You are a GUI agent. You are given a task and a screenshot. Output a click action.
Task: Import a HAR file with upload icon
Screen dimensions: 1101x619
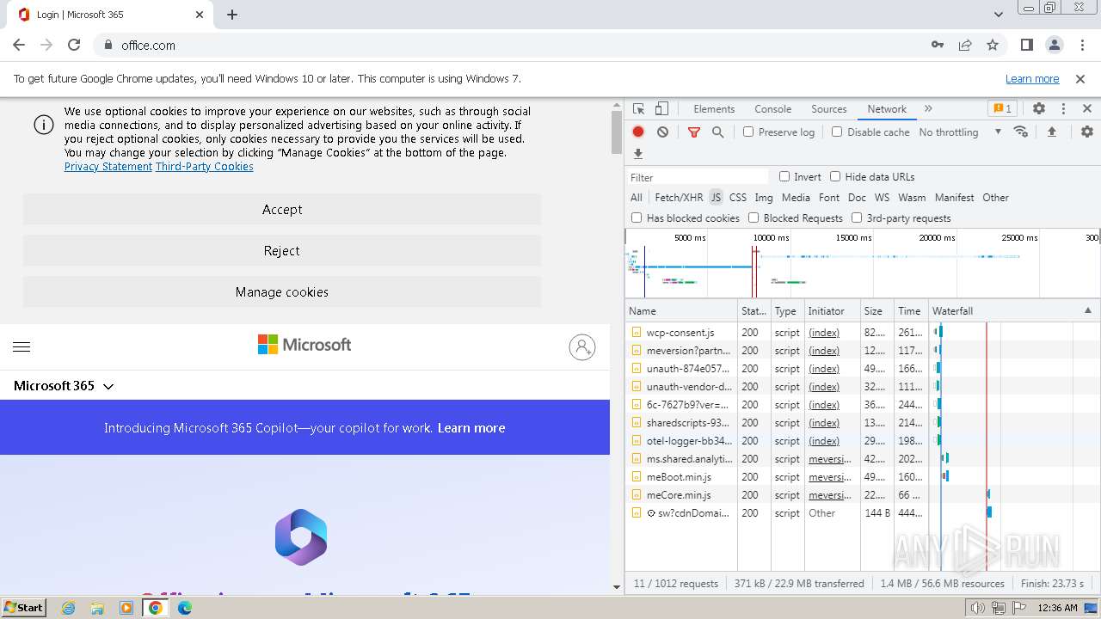[1051, 132]
